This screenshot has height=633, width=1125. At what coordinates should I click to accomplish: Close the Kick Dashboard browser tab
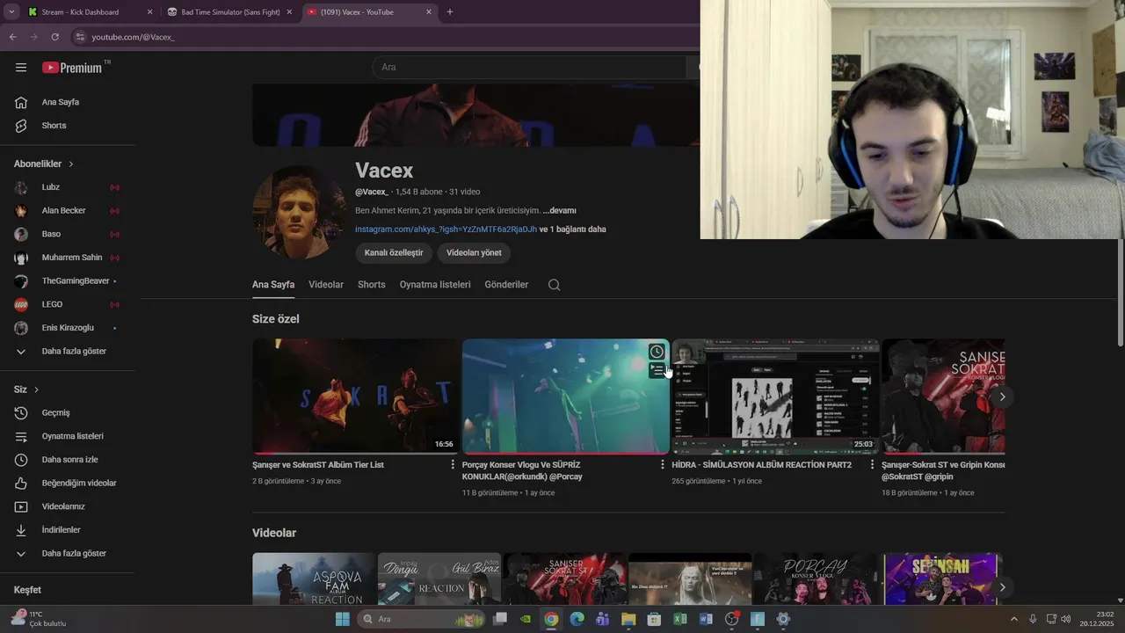[149, 12]
